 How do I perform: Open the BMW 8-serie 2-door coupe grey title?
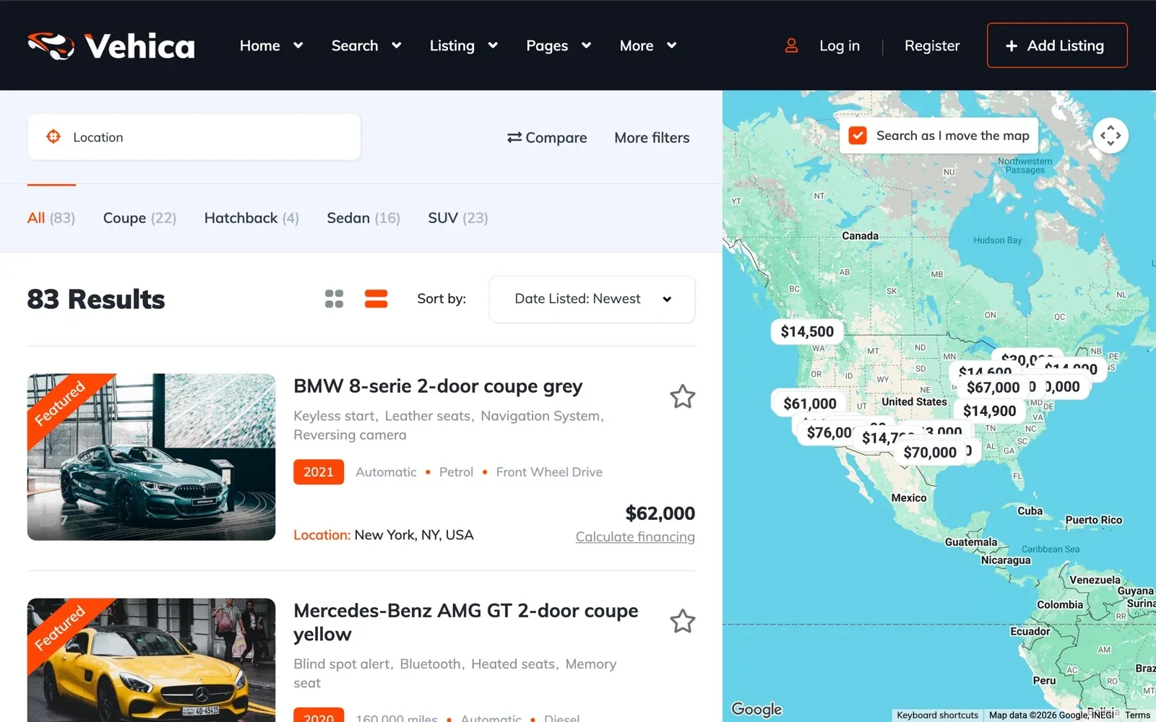pos(438,386)
